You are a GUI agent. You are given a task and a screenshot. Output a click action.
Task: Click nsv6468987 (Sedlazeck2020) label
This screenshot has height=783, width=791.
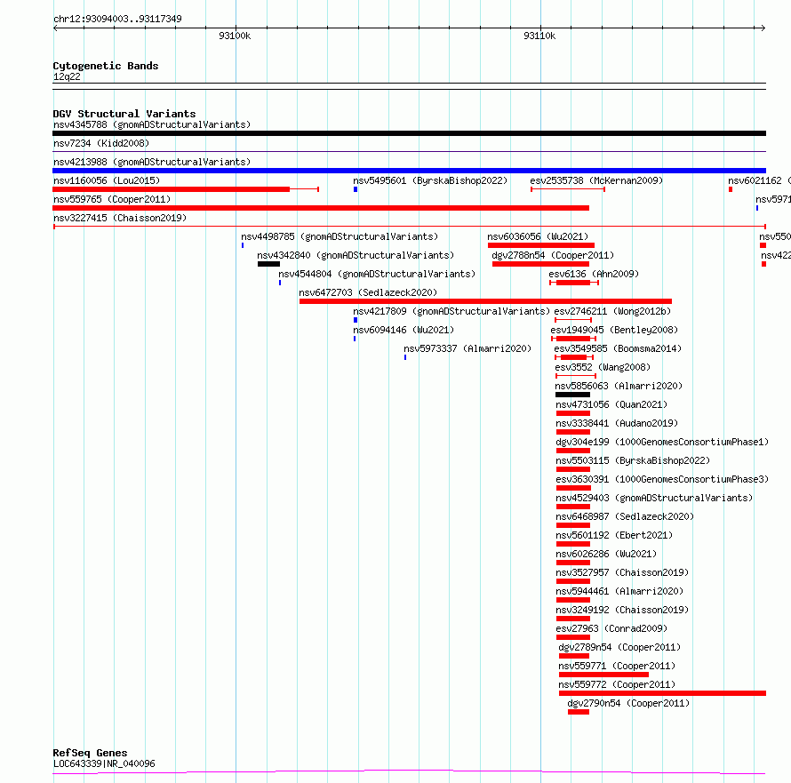[625, 516]
